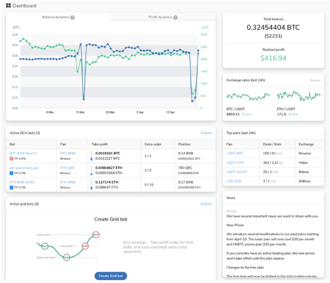Click BTC/USDT rate 6869.43
The height and width of the screenshot is (283, 330).
pos(233,114)
